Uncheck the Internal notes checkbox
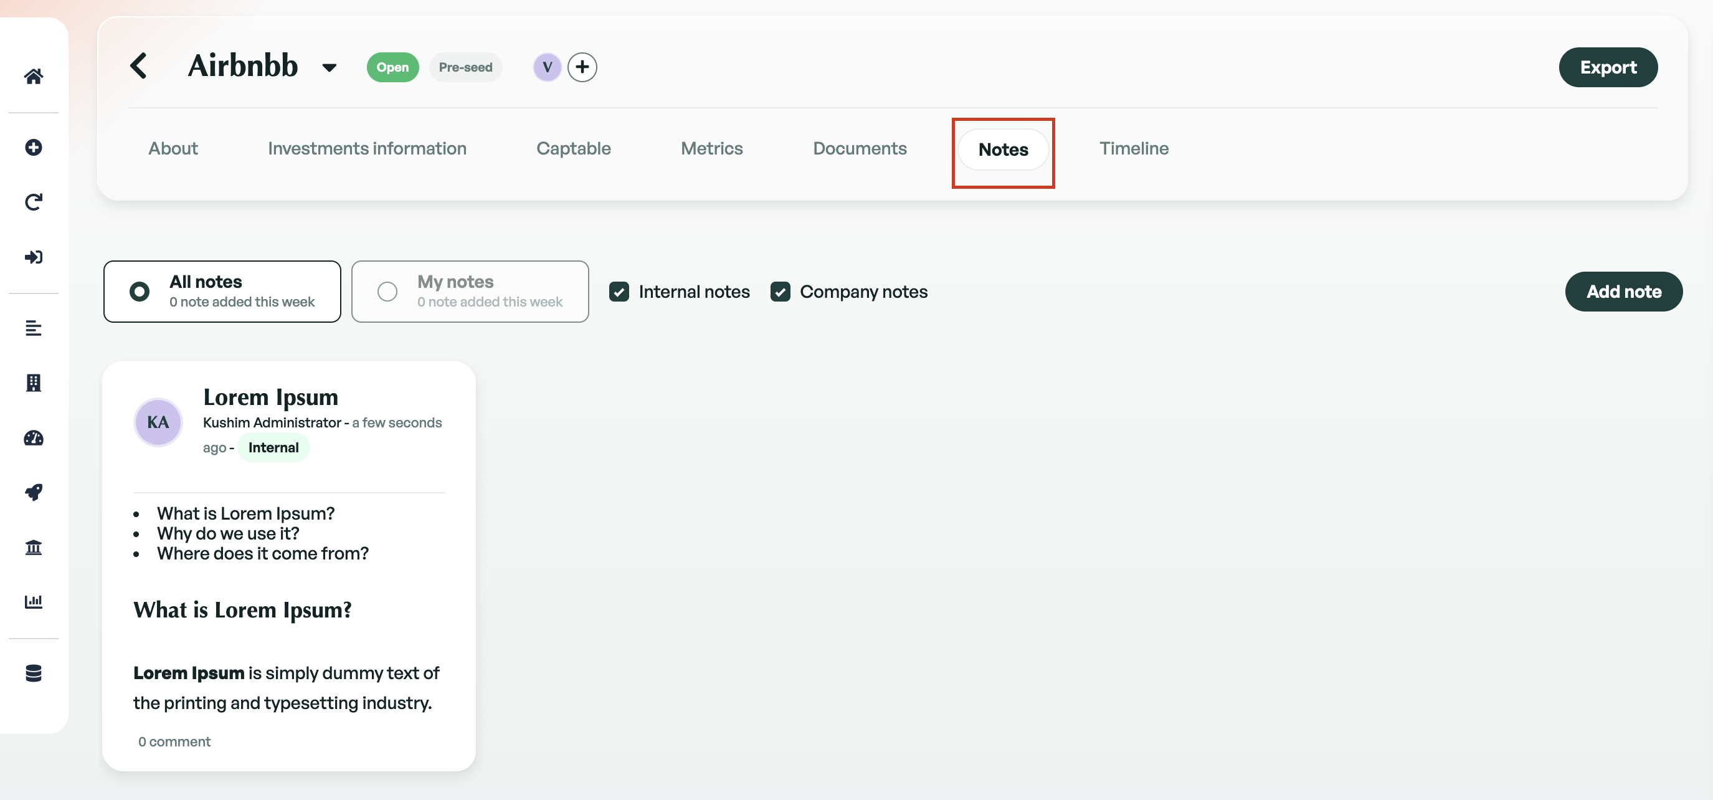The width and height of the screenshot is (1713, 800). [619, 291]
